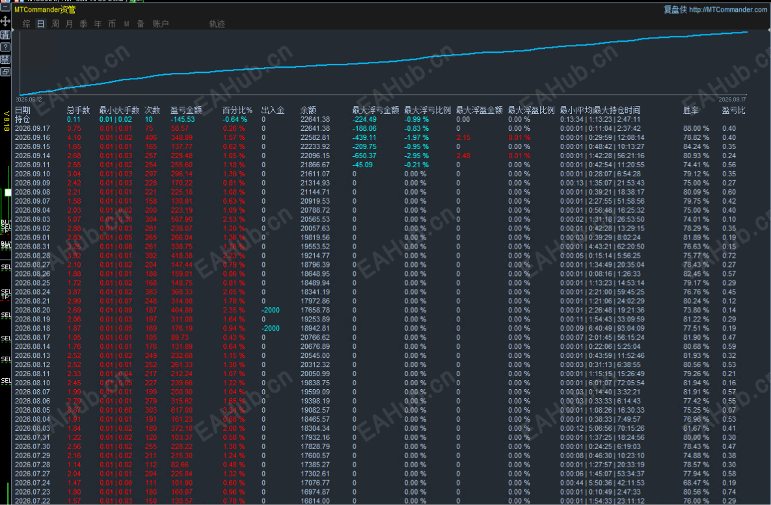The width and height of the screenshot is (771, 505).
Task: Select the M tab
Action: (126, 23)
